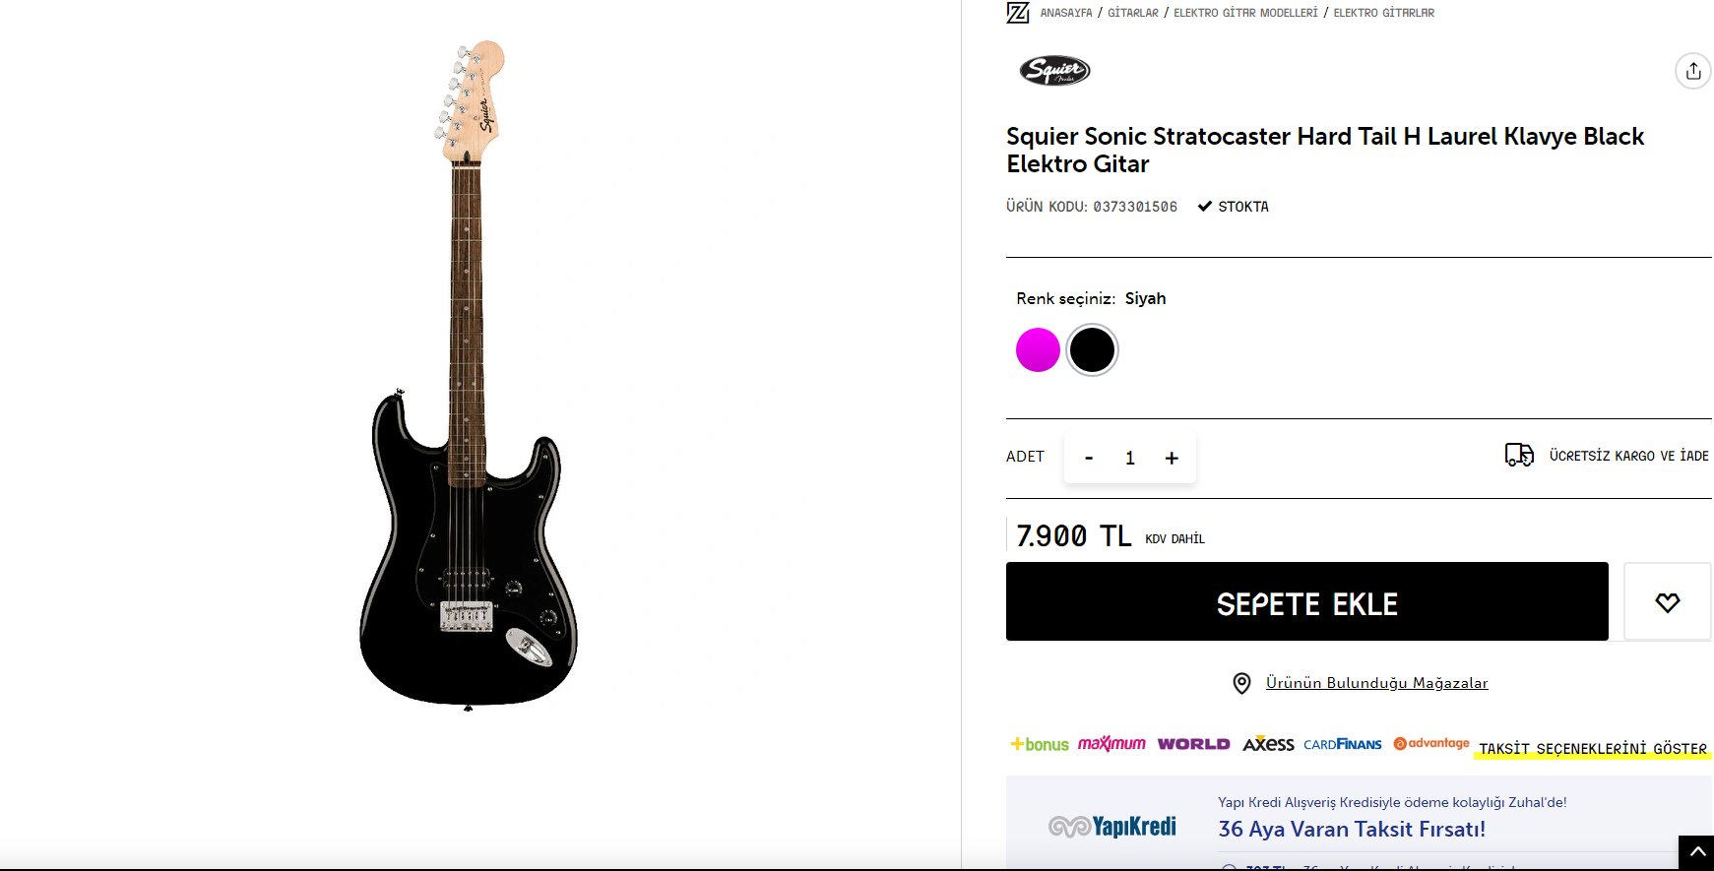This screenshot has height=871, width=1714.
Task: Click the SEPETE EKLE button
Action: coord(1306,601)
